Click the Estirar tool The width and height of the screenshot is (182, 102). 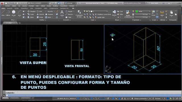pyautogui.click(x=31, y=17)
